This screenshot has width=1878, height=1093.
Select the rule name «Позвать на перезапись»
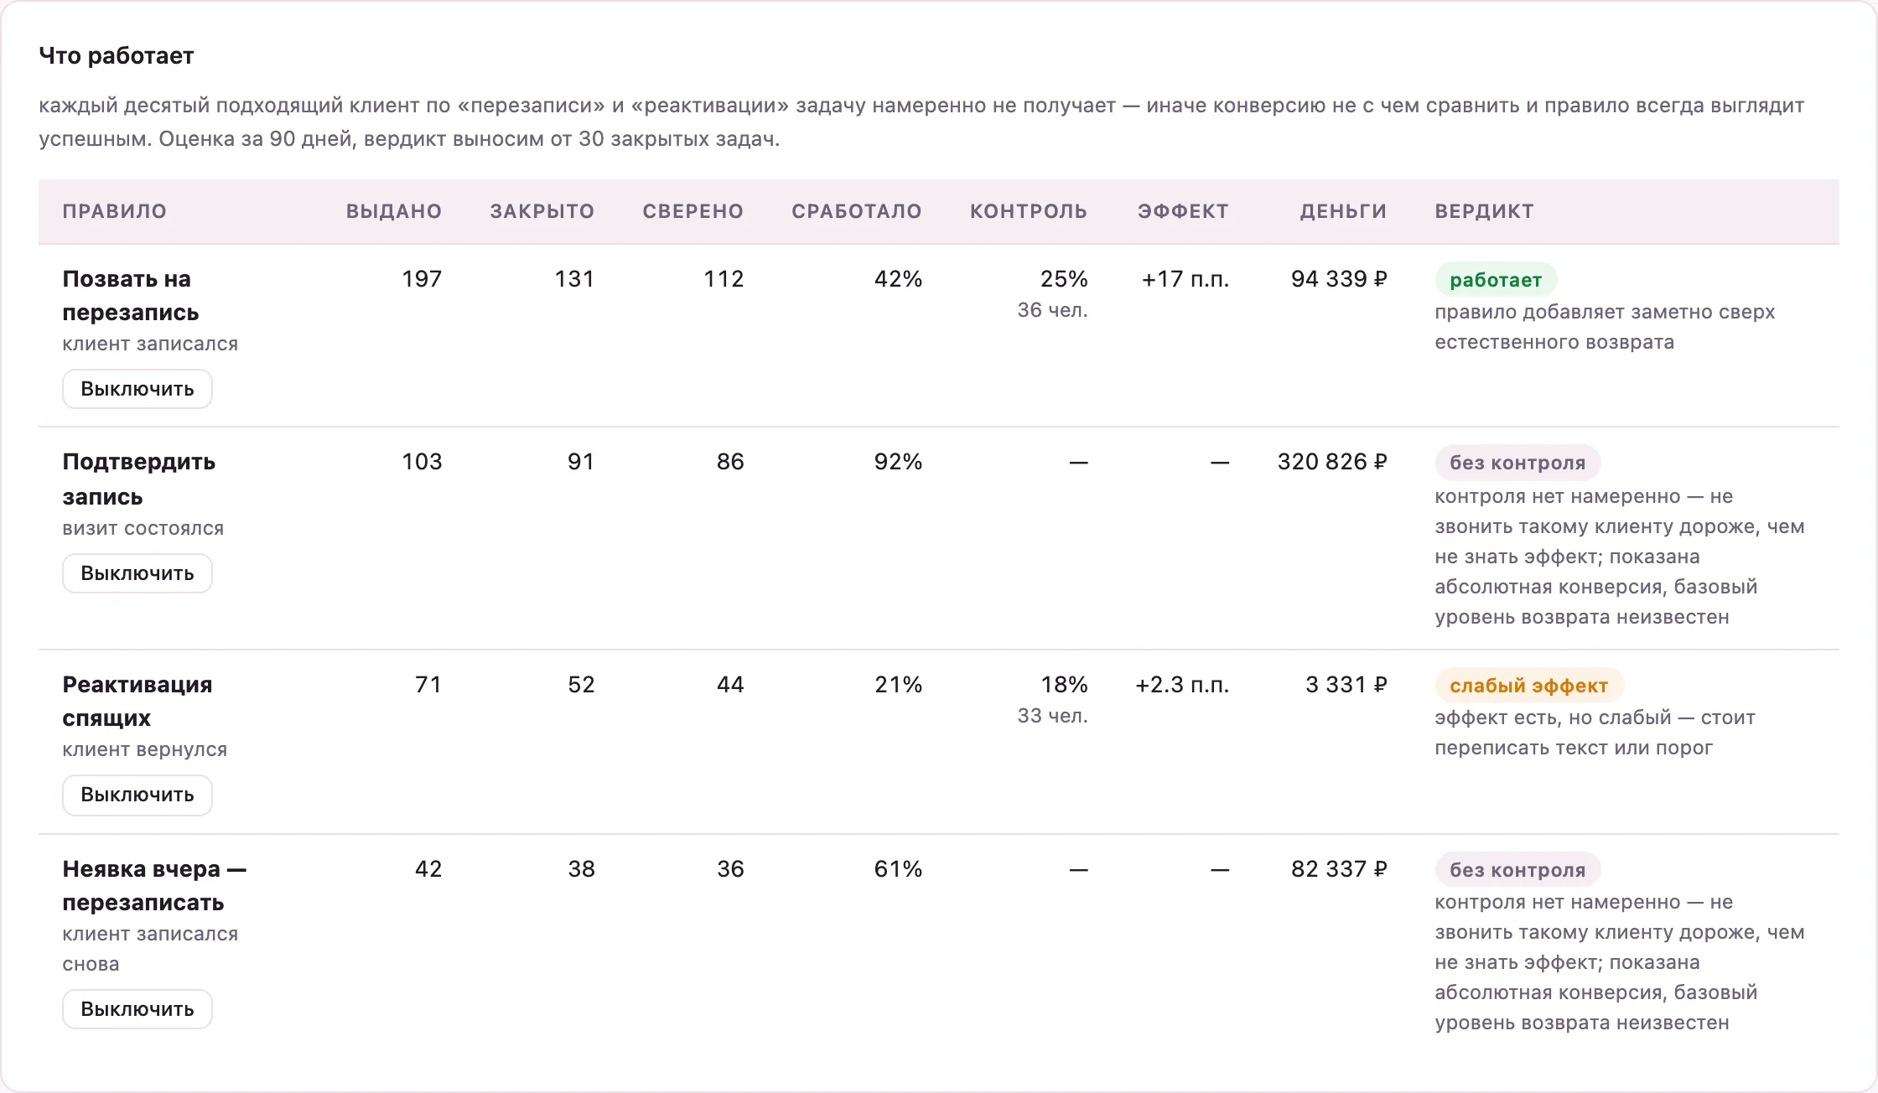131,295
